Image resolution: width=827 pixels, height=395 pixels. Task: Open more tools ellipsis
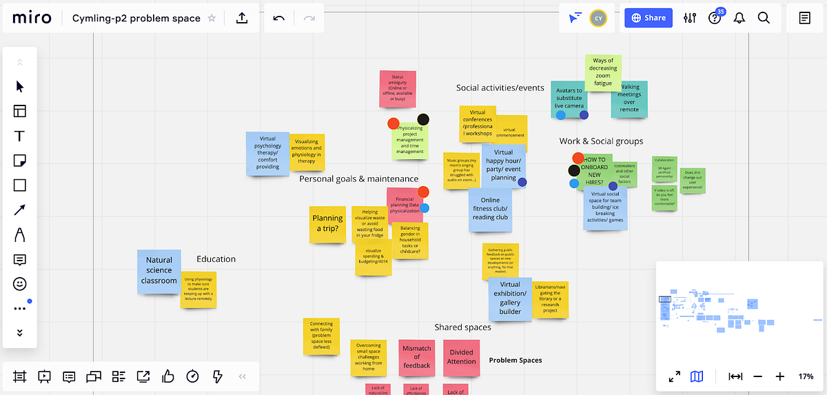click(x=20, y=309)
